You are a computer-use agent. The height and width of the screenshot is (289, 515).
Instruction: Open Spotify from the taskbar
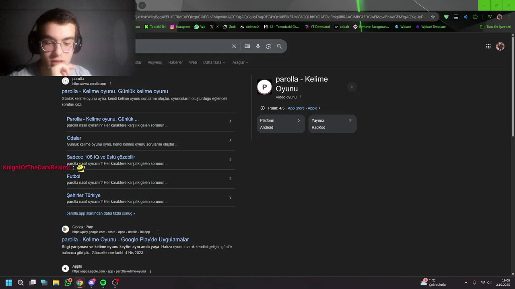[x=103, y=283]
